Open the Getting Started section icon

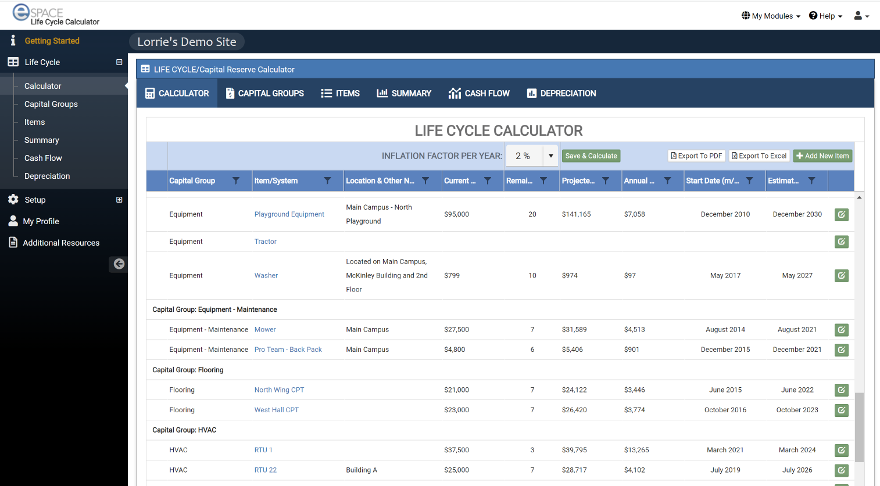(13, 41)
